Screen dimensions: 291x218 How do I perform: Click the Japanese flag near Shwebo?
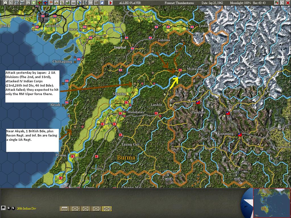click(x=126, y=102)
